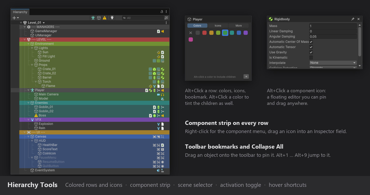Screen dimensions: 370x195
Task: Toggle Automatic Center Of Mass checkbox
Action: coord(311,42)
